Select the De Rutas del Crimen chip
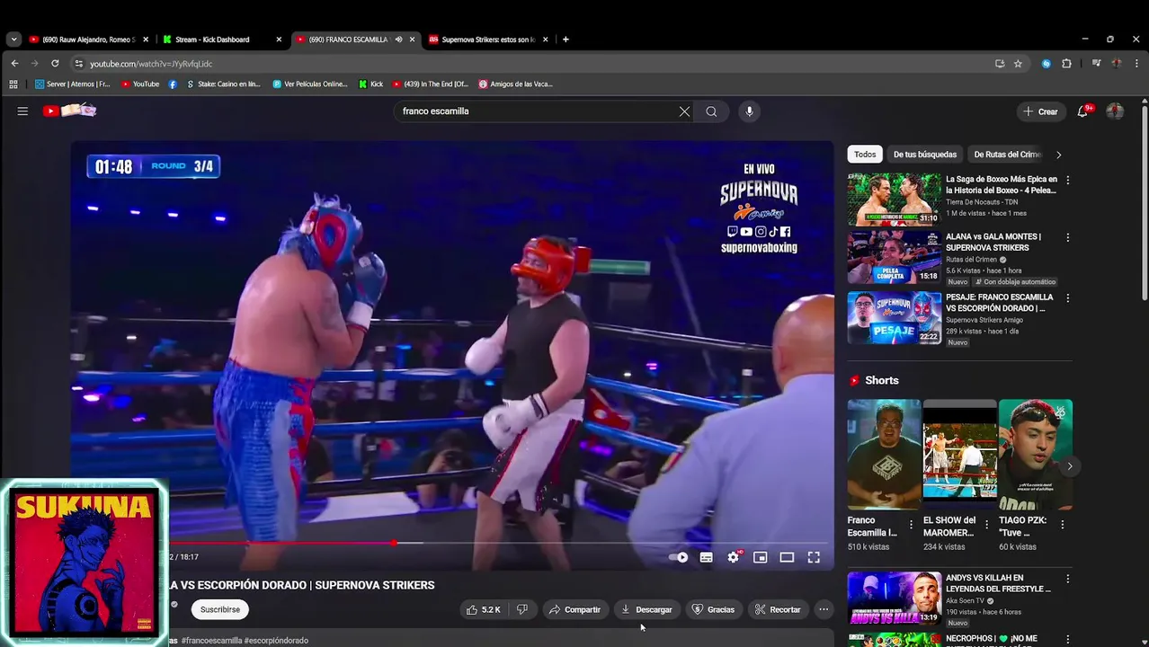The image size is (1149, 647). click(x=1008, y=155)
